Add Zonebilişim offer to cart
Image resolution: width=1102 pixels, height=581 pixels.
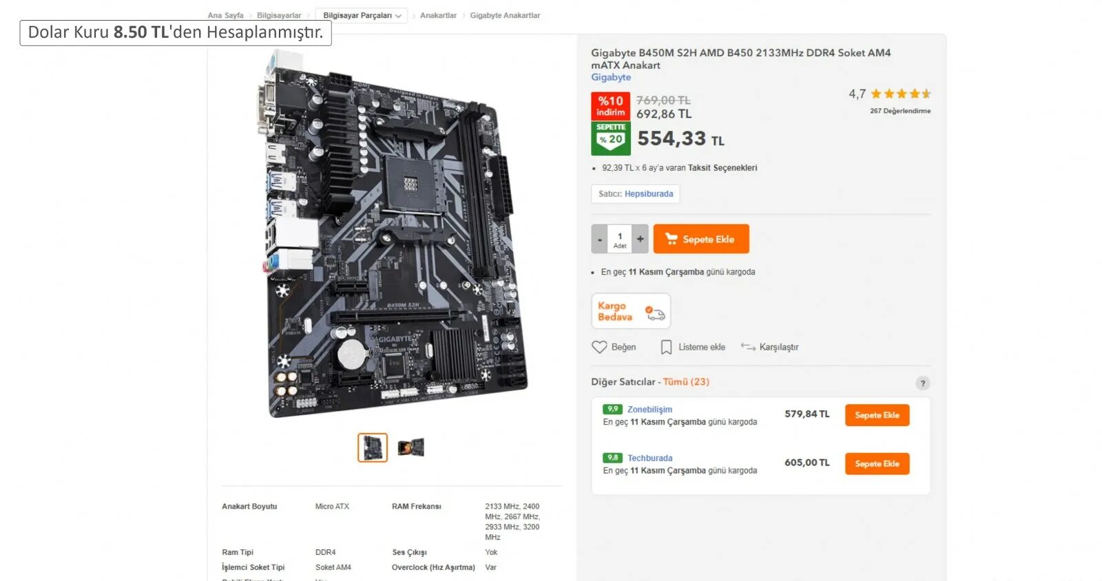pyautogui.click(x=877, y=415)
